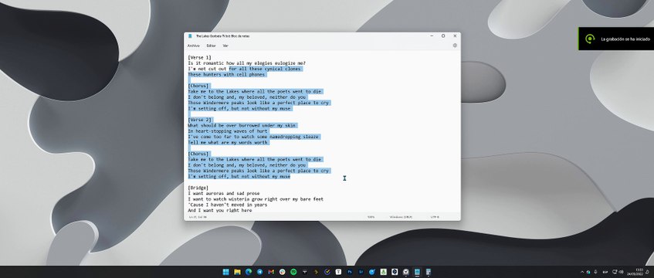
Task: Maximize the Notepad window
Action: (443, 36)
